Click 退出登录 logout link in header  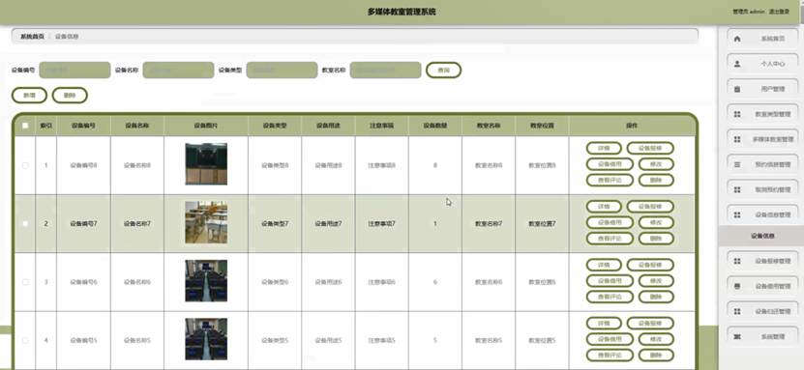pos(779,12)
